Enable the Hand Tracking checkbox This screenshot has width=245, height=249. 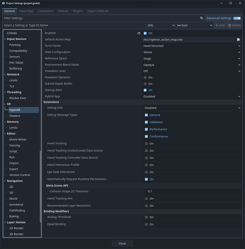tap(146, 143)
